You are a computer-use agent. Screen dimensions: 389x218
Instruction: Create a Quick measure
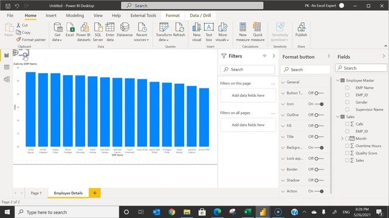(258, 32)
